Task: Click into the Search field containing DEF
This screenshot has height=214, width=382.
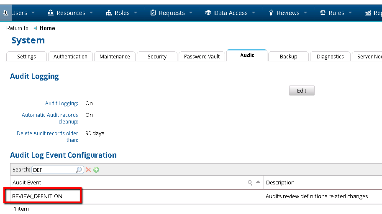Action: [x=54, y=170]
